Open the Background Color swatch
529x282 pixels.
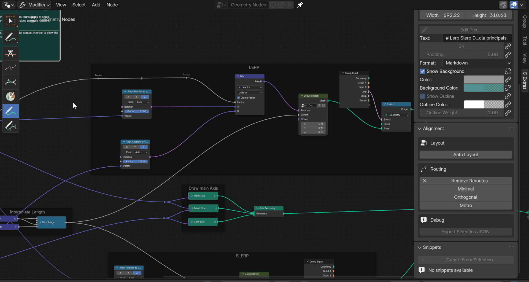[484, 88]
